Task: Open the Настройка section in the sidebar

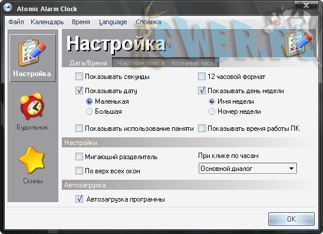Action: coord(32,58)
